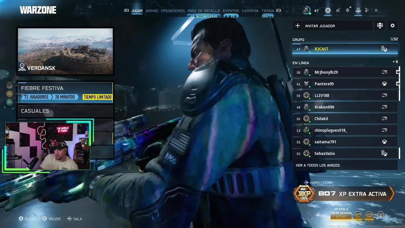
Task: Click the Tiempo Limitado yellow tag
Action: point(97,97)
